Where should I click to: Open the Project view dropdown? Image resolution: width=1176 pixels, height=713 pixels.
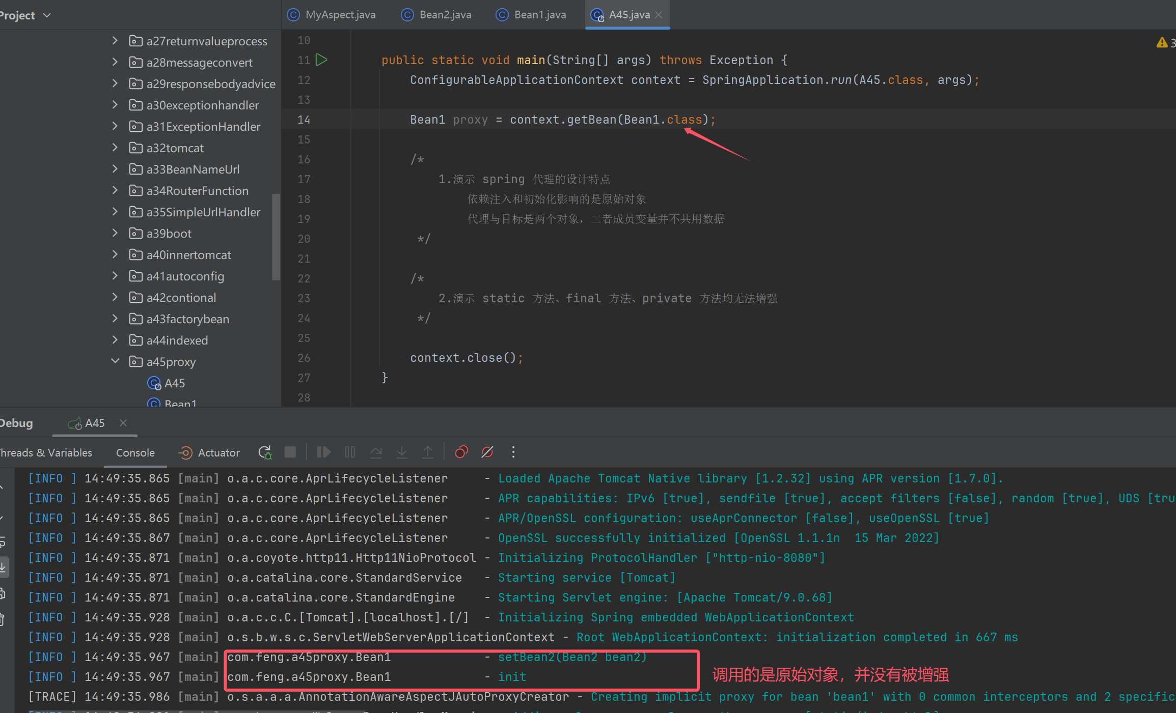click(25, 15)
